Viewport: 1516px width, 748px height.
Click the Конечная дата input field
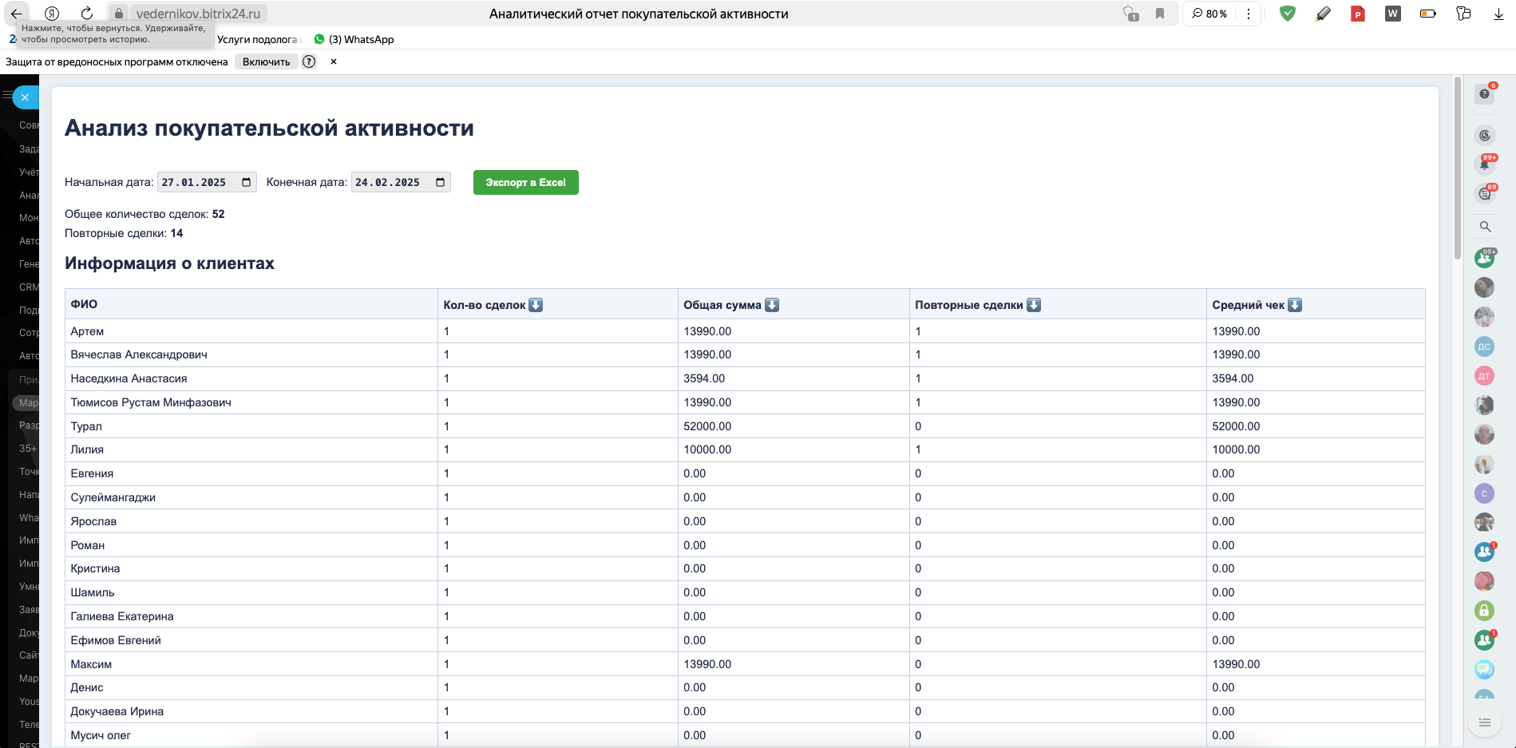coord(391,183)
